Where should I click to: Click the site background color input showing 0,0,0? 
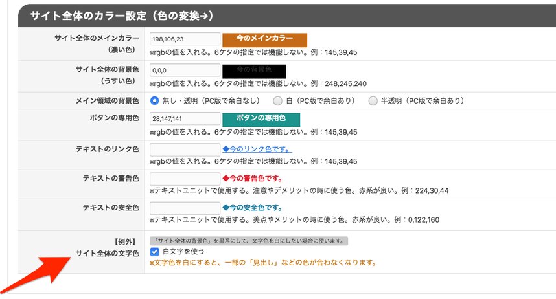point(185,70)
